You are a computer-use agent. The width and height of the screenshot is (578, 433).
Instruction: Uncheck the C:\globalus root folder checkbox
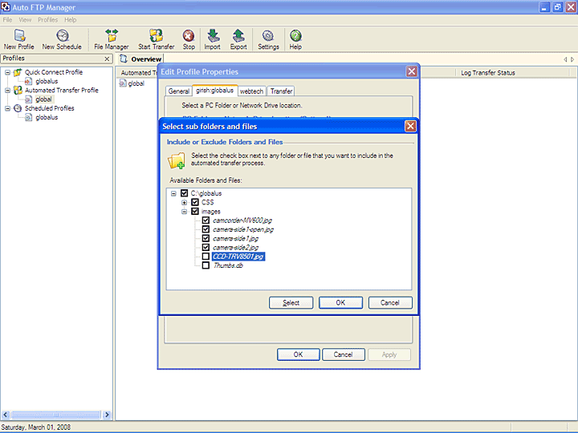coord(185,193)
